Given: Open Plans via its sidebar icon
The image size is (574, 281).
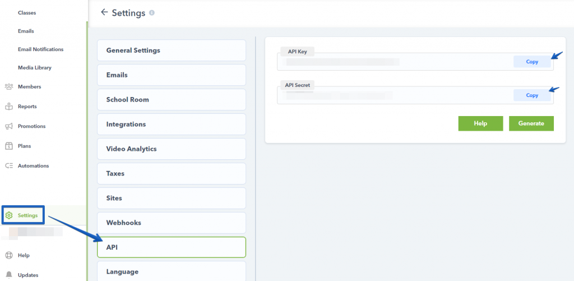Looking at the screenshot, I should (9, 146).
